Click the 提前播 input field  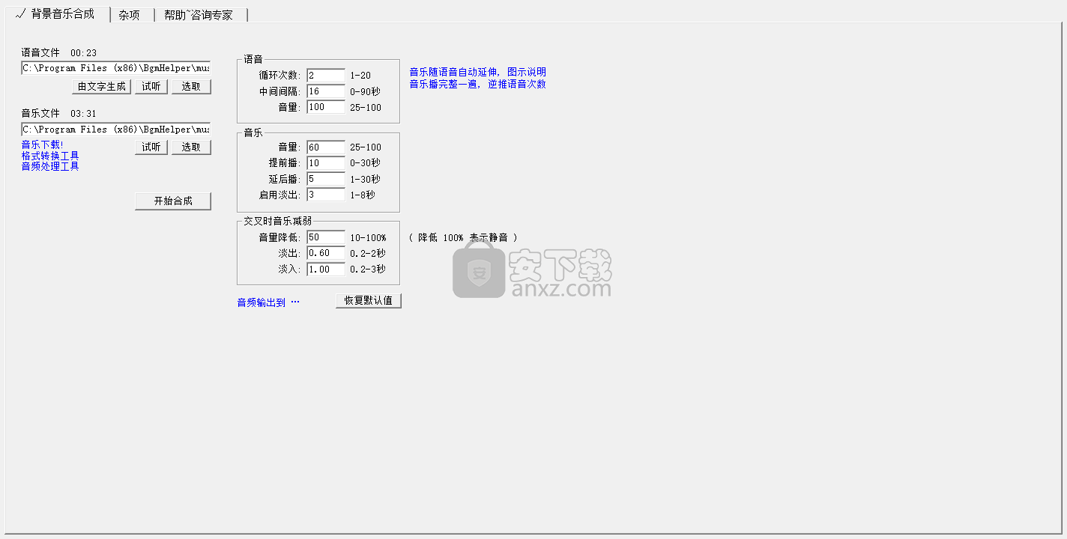pos(326,163)
